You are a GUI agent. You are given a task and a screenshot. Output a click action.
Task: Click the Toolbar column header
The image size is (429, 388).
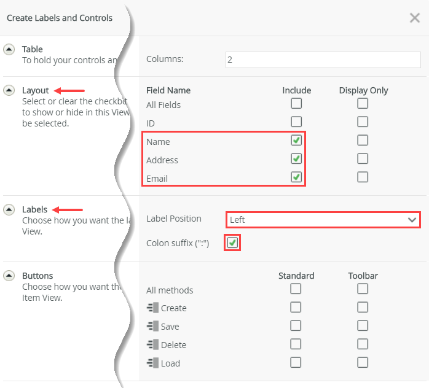(x=363, y=276)
